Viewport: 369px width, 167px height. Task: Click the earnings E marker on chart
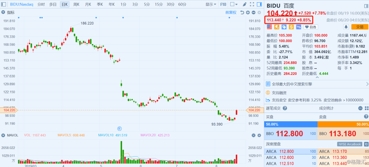(x=120, y=128)
